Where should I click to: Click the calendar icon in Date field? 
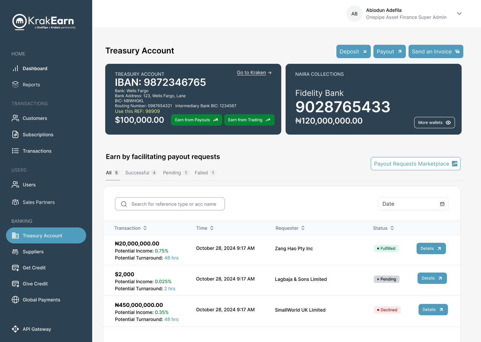coord(442,204)
